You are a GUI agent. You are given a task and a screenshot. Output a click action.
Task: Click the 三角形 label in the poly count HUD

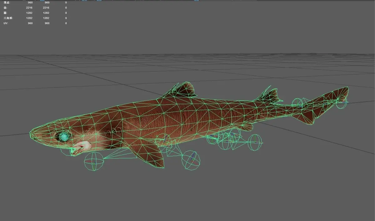(8, 18)
